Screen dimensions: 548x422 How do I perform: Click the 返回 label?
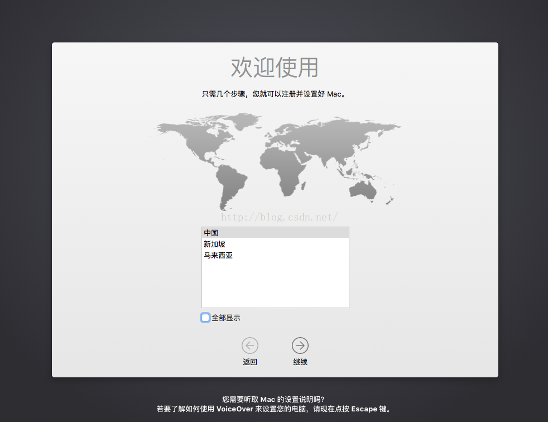tap(250, 362)
